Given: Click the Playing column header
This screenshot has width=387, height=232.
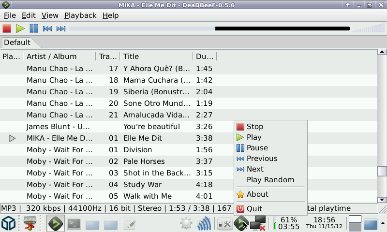Looking at the screenshot, I should click(11, 57).
